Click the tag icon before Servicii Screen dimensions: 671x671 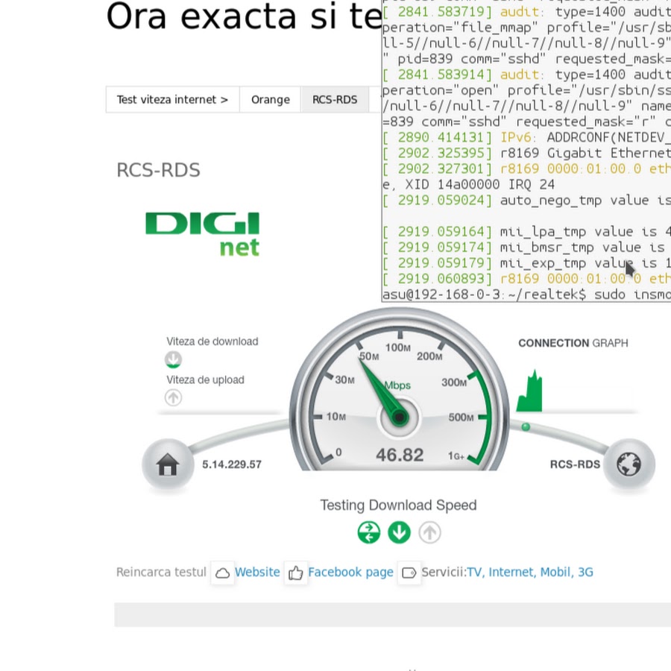pos(409,573)
